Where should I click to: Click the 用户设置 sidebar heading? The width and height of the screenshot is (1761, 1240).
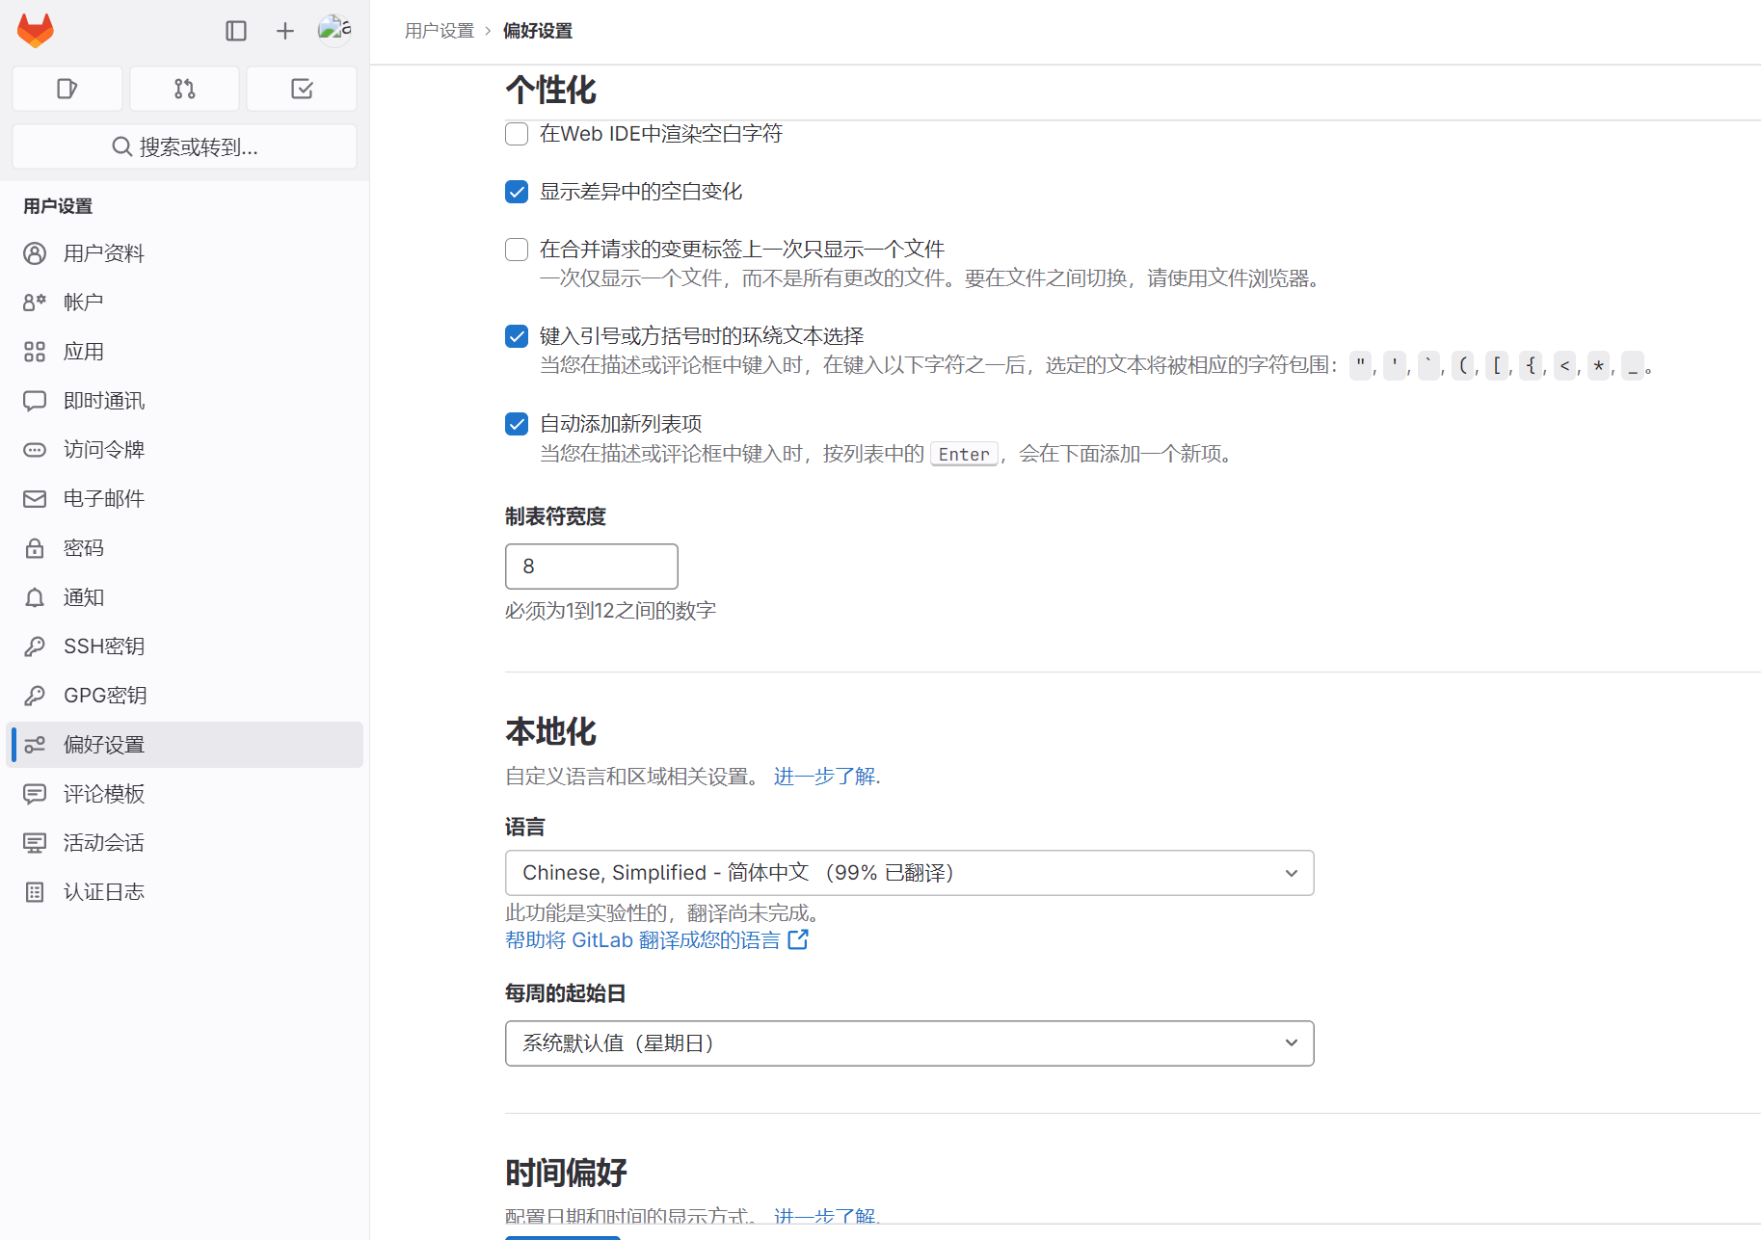click(58, 206)
